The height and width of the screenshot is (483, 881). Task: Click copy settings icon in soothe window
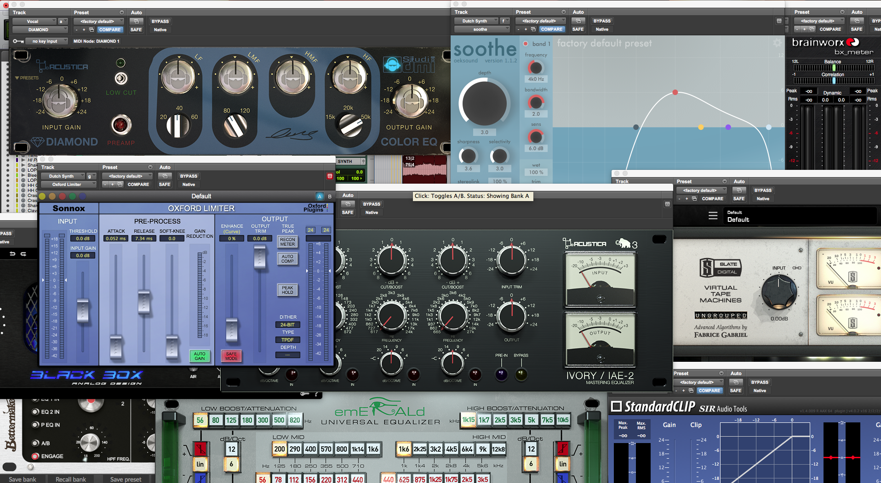(x=533, y=29)
